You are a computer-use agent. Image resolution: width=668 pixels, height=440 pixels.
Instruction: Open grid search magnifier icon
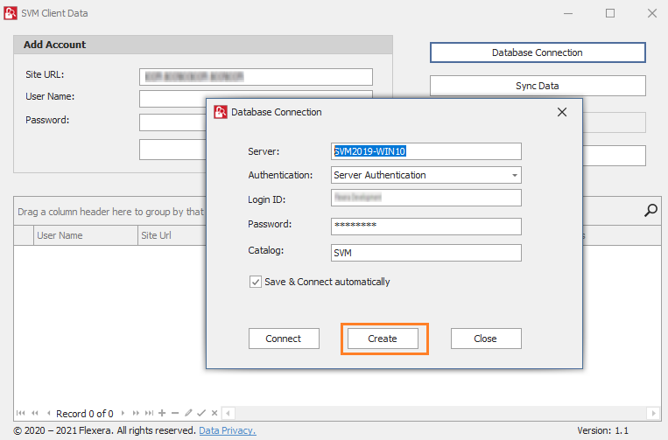coord(650,210)
